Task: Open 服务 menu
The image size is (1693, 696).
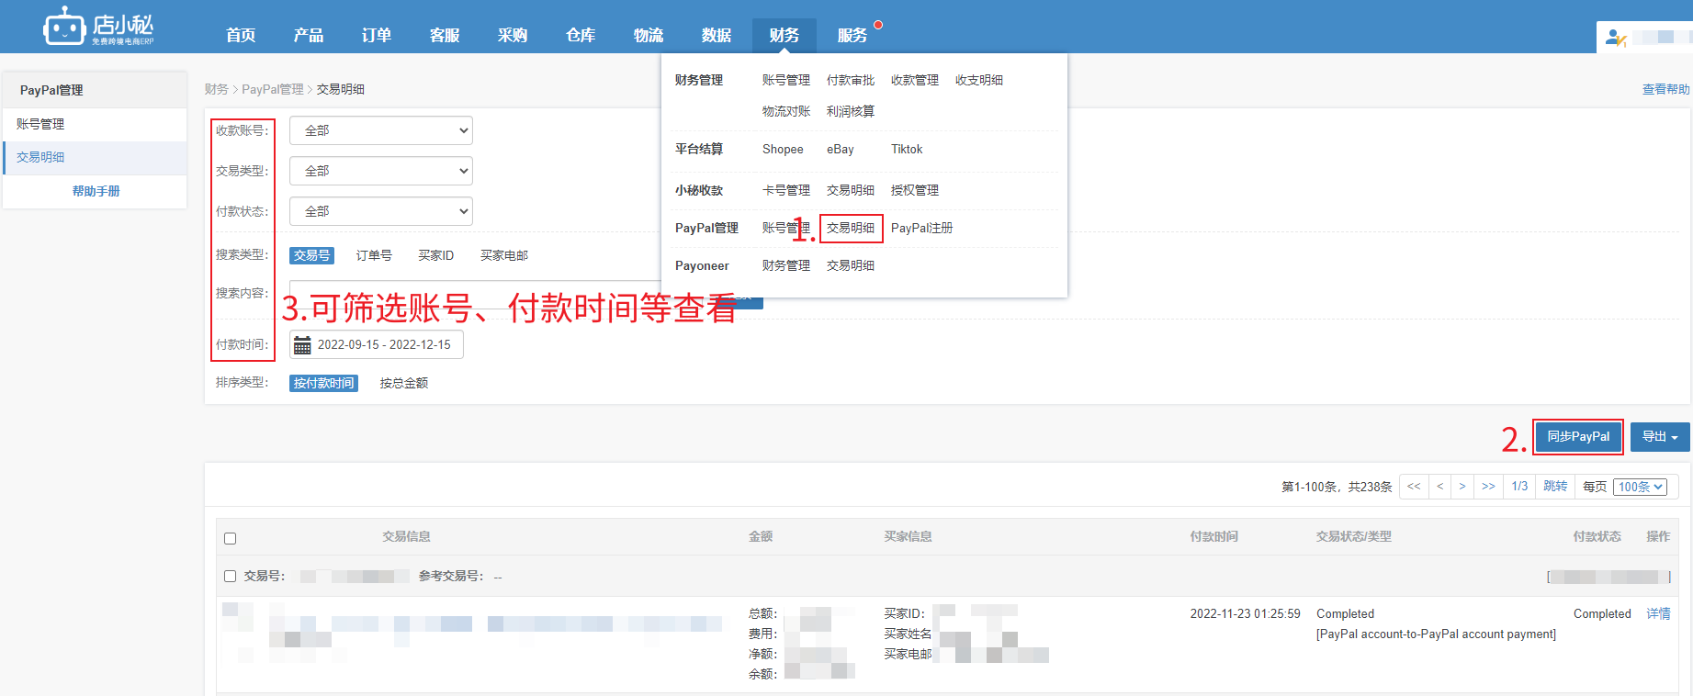Action: click(852, 35)
